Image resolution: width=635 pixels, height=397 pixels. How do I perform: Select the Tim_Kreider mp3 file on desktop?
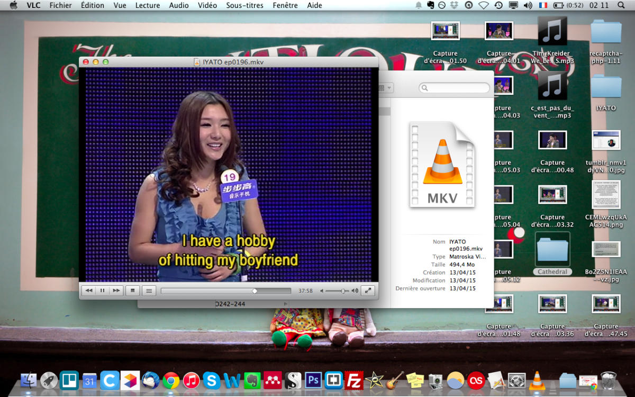tap(552, 33)
